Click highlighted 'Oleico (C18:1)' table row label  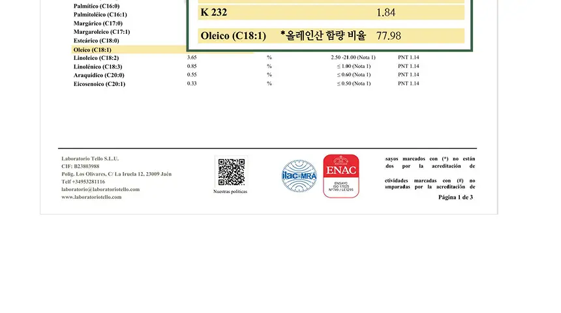click(x=93, y=50)
